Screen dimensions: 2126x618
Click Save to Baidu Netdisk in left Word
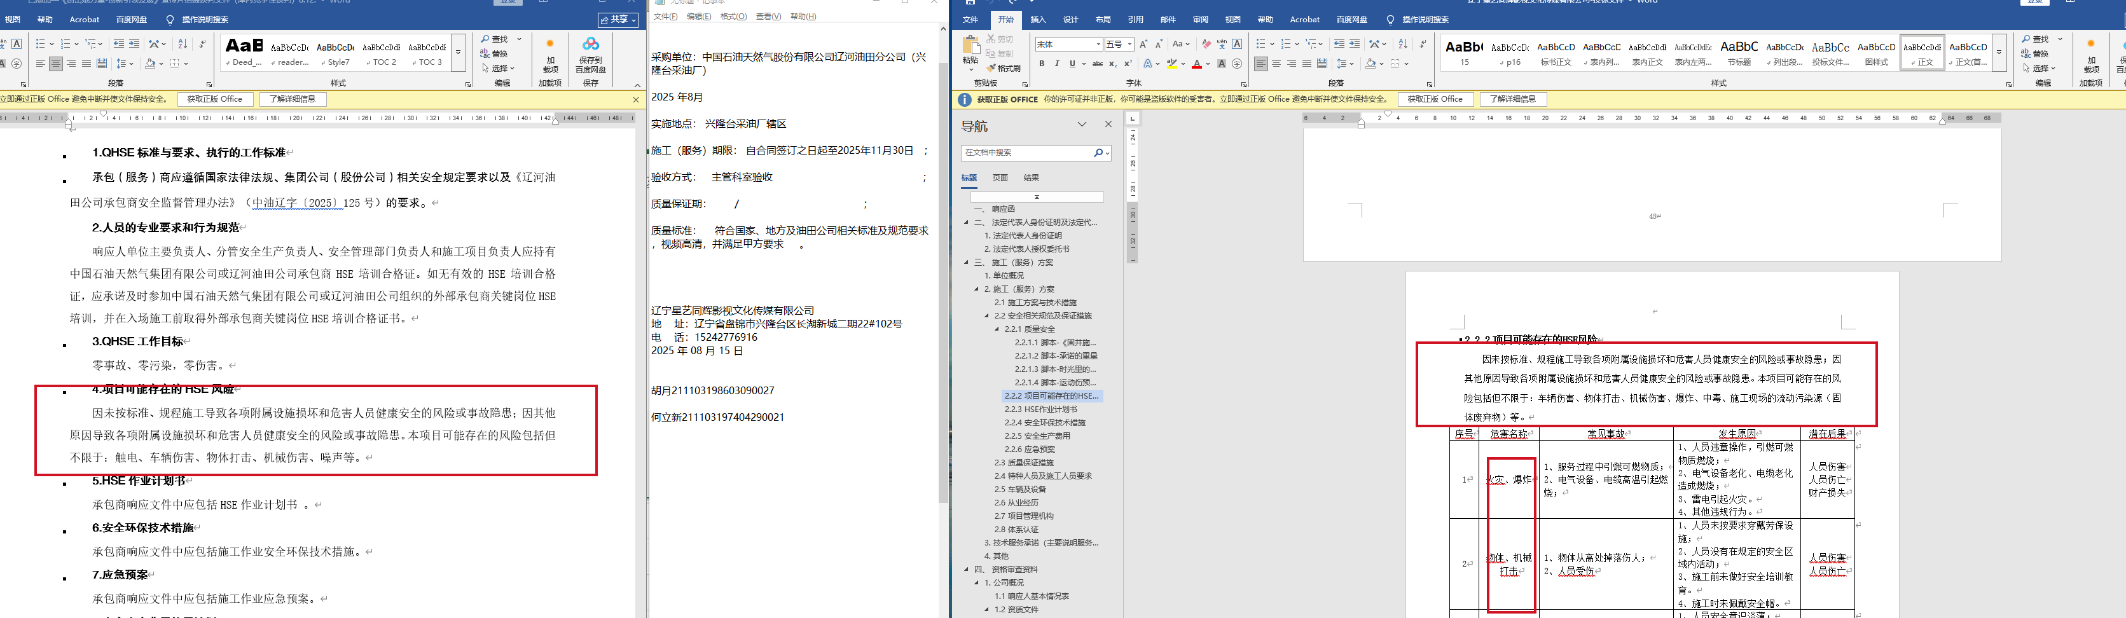[x=591, y=55]
